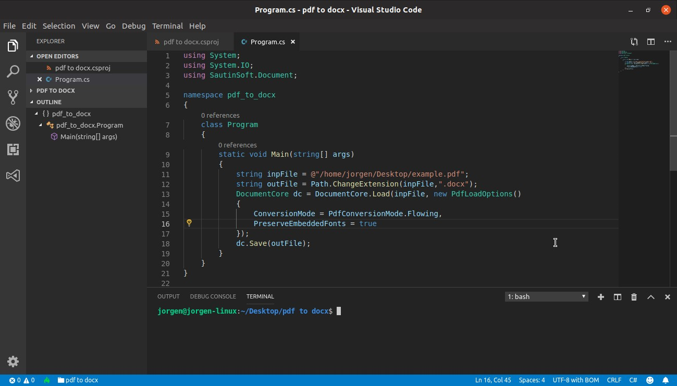Screen dimensions: 677x386
Task: Switch to the Debug Console tab
Action: tap(213, 296)
